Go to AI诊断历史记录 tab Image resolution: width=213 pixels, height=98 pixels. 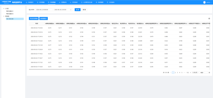click(x=86, y=2)
